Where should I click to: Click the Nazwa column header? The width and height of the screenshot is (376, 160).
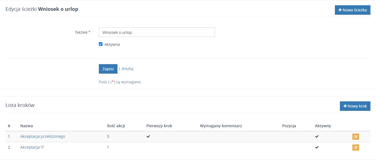click(27, 126)
